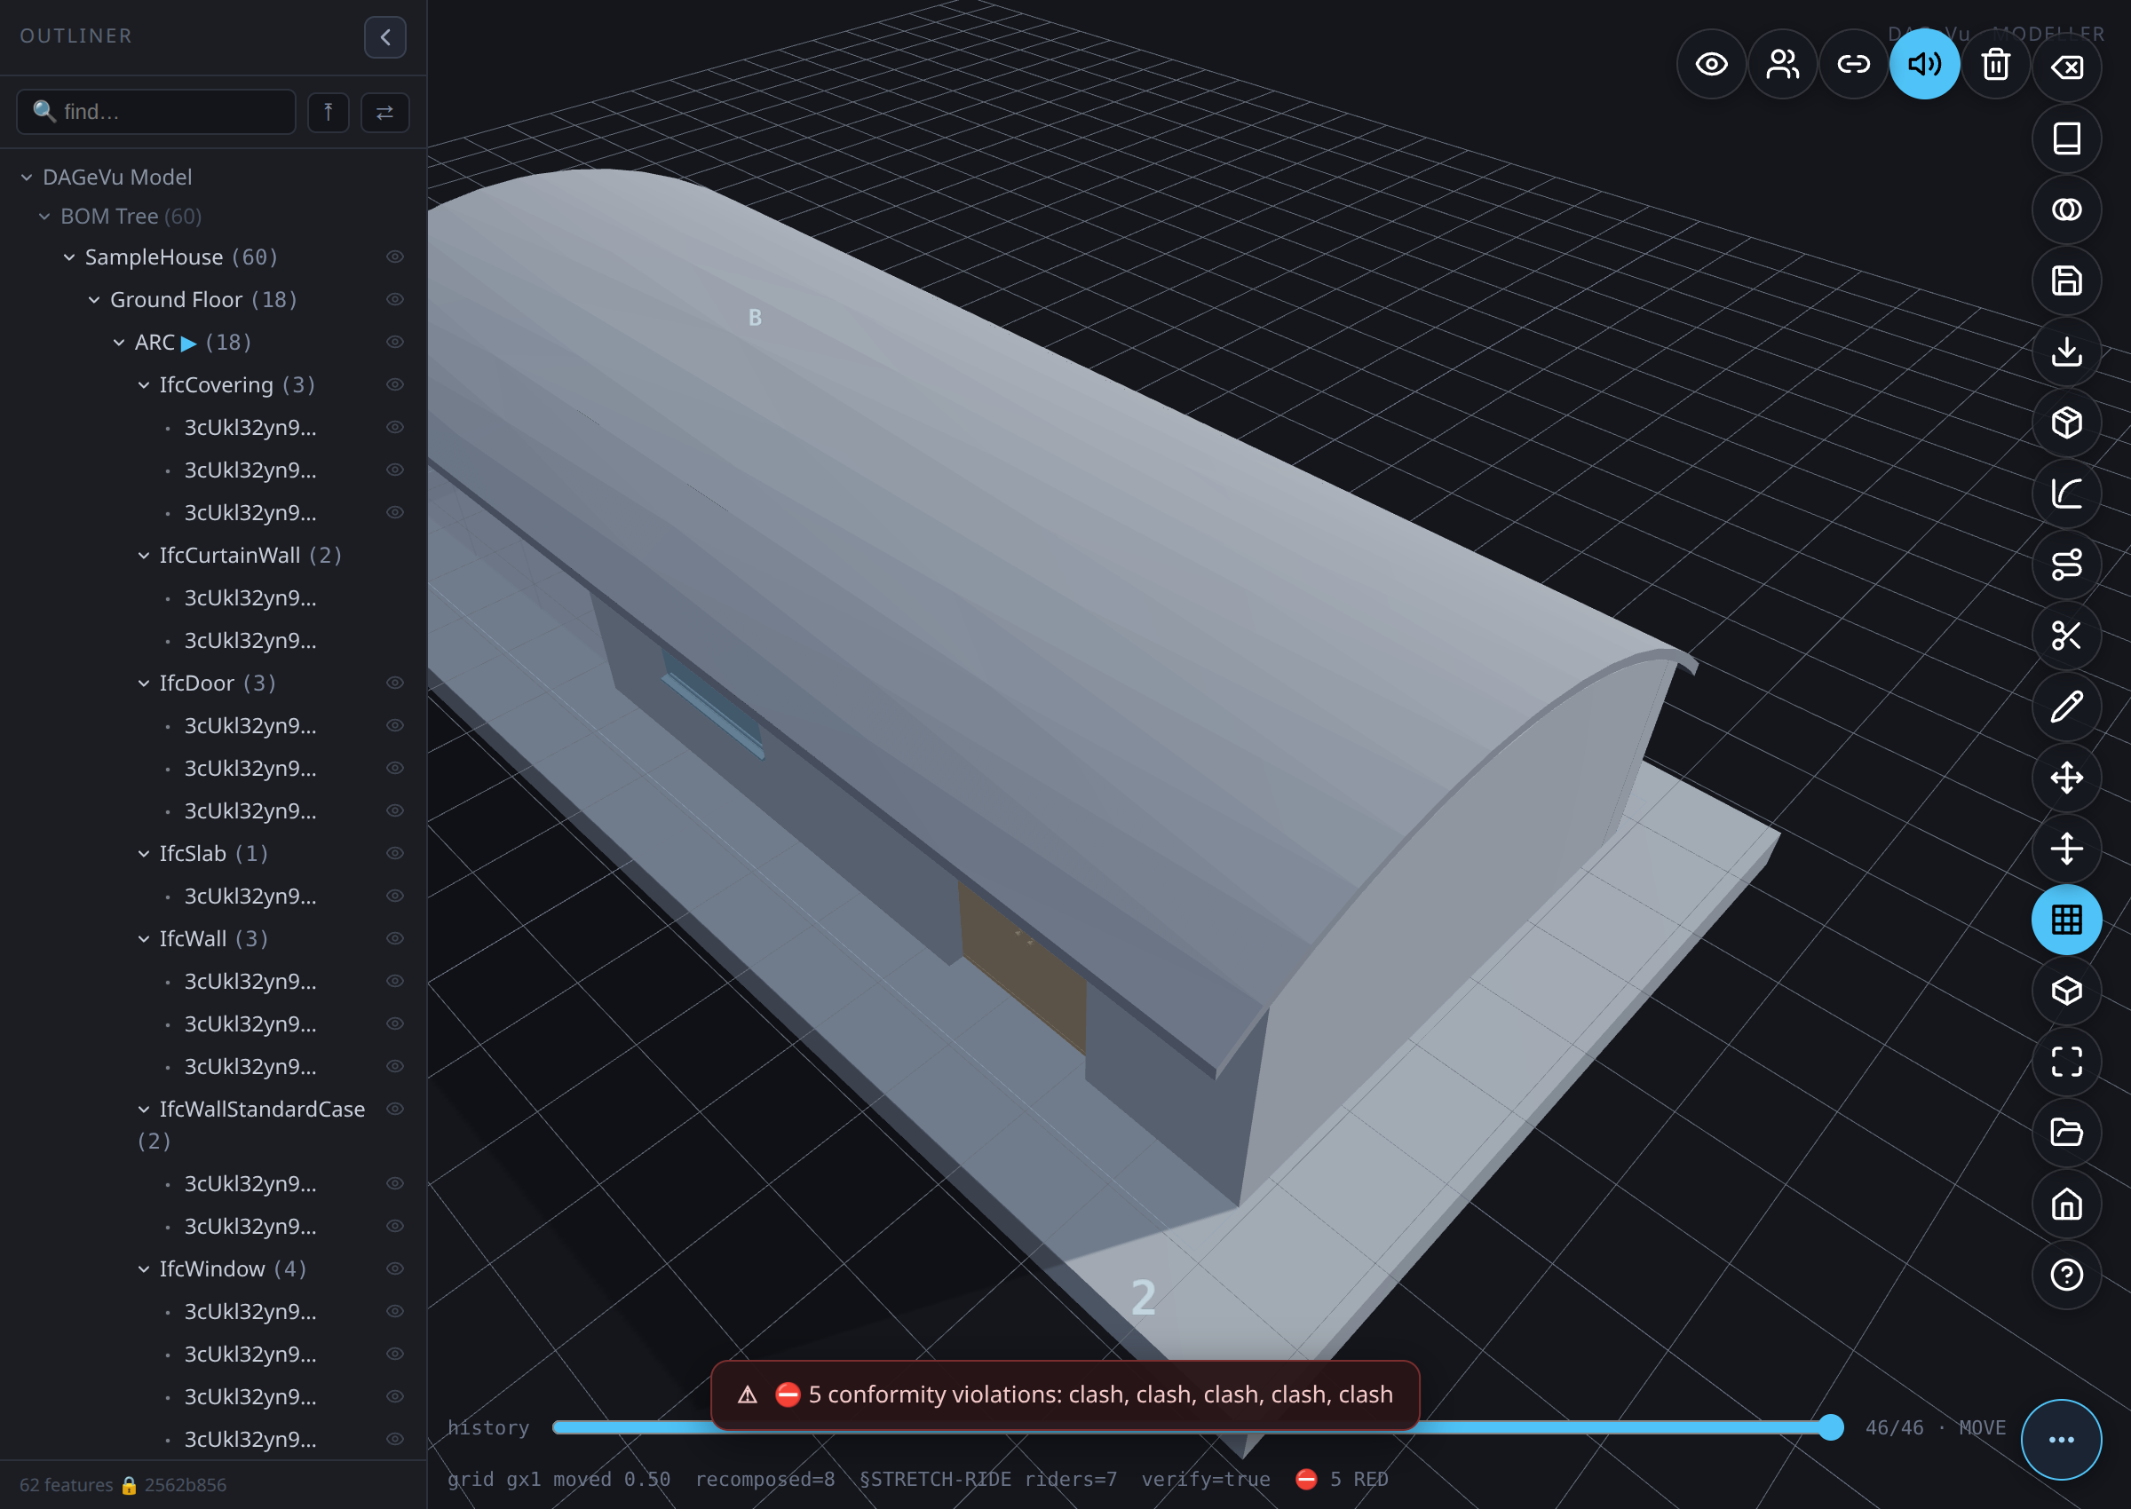The image size is (2131, 1509).
Task: Toggle visibility of Ground Floor
Action: click(395, 299)
